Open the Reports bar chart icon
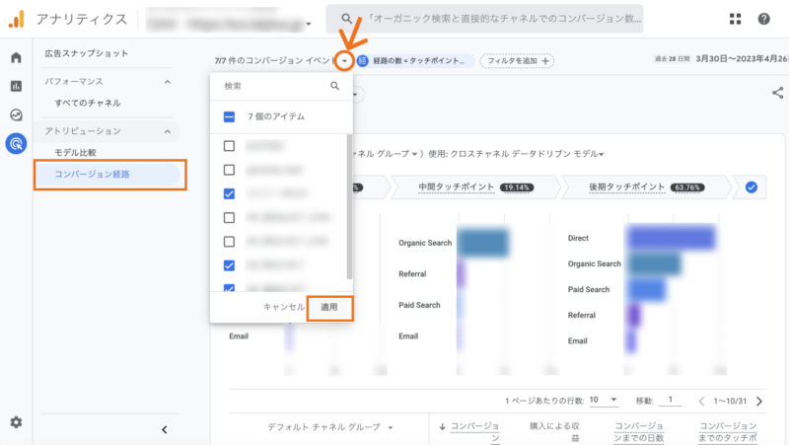 [x=16, y=86]
